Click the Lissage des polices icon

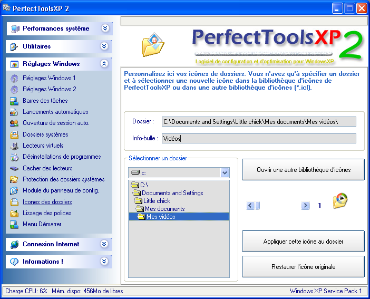(14, 213)
